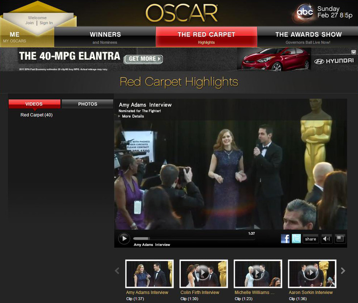Share video on Facebook icon
Image resolution: width=358 pixels, height=303 pixels.
[x=285, y=238]
